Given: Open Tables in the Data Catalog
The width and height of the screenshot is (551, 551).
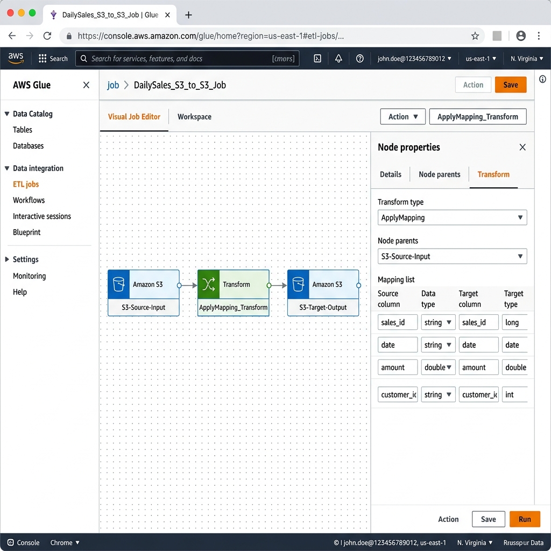Looking at the screenshot, I should [x=23, y=130].
